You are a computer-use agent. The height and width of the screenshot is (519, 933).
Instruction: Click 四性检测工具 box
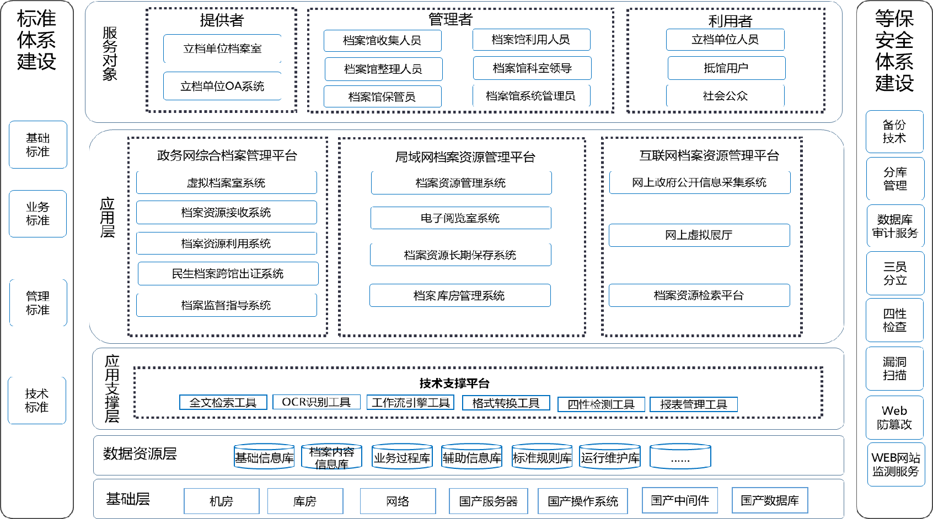tap(602, 405)
